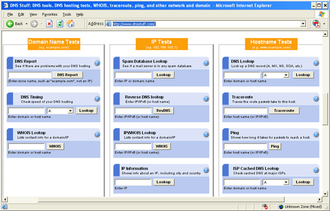Click the horizontal scrollbar left arrow
The height and width of the screenshot is (211, 330).
click(5, 199)
